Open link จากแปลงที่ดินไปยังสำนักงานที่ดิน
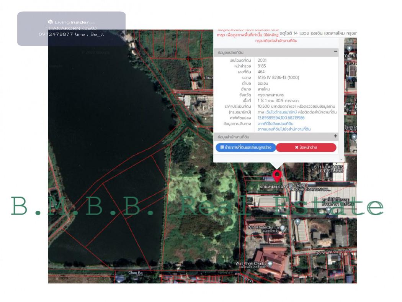Screen dimensions: 402x302 284,130
